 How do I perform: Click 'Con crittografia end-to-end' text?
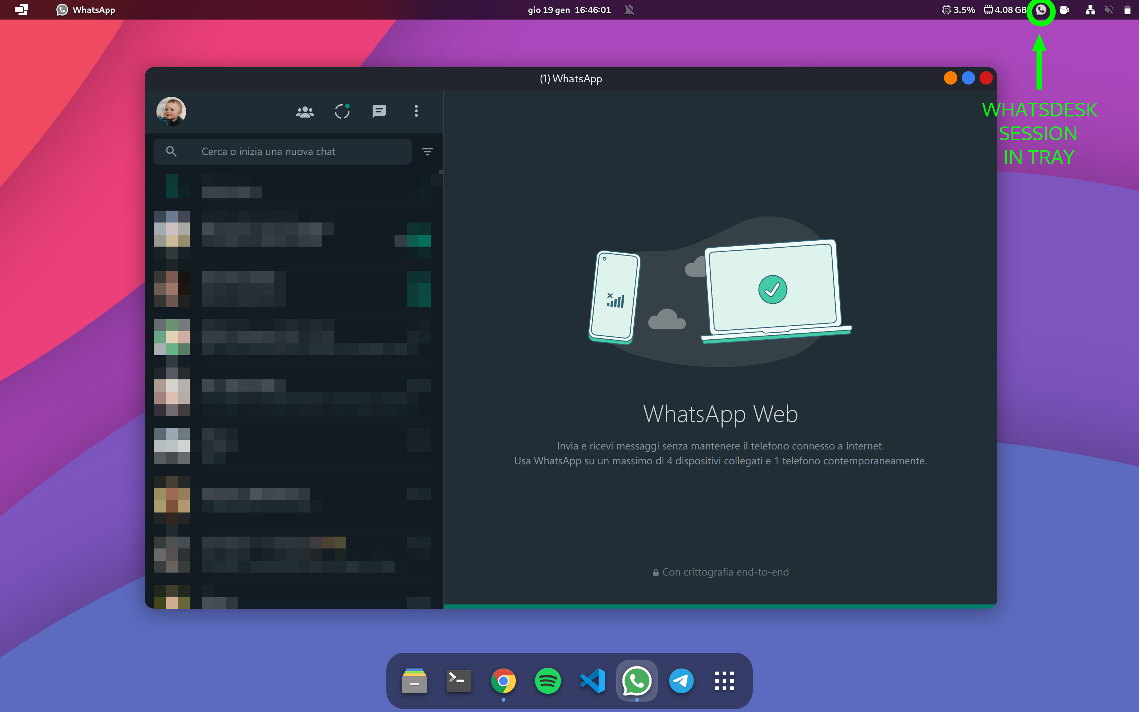point(725,572)
